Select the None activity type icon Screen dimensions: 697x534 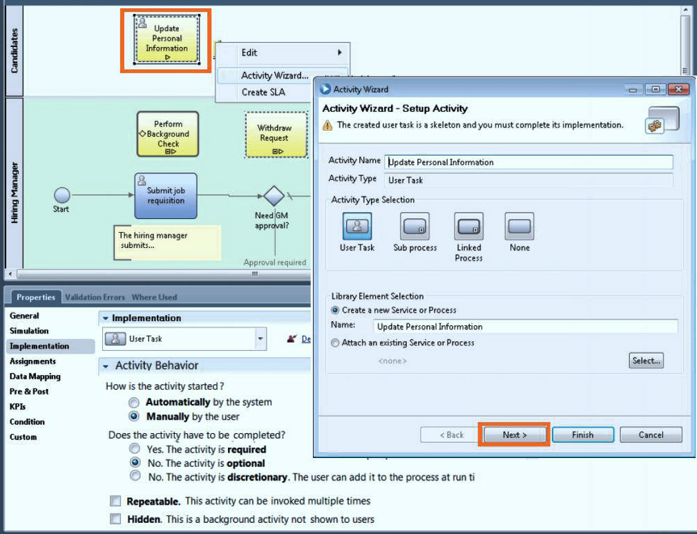pyautogui.click(x=519, y=226)
